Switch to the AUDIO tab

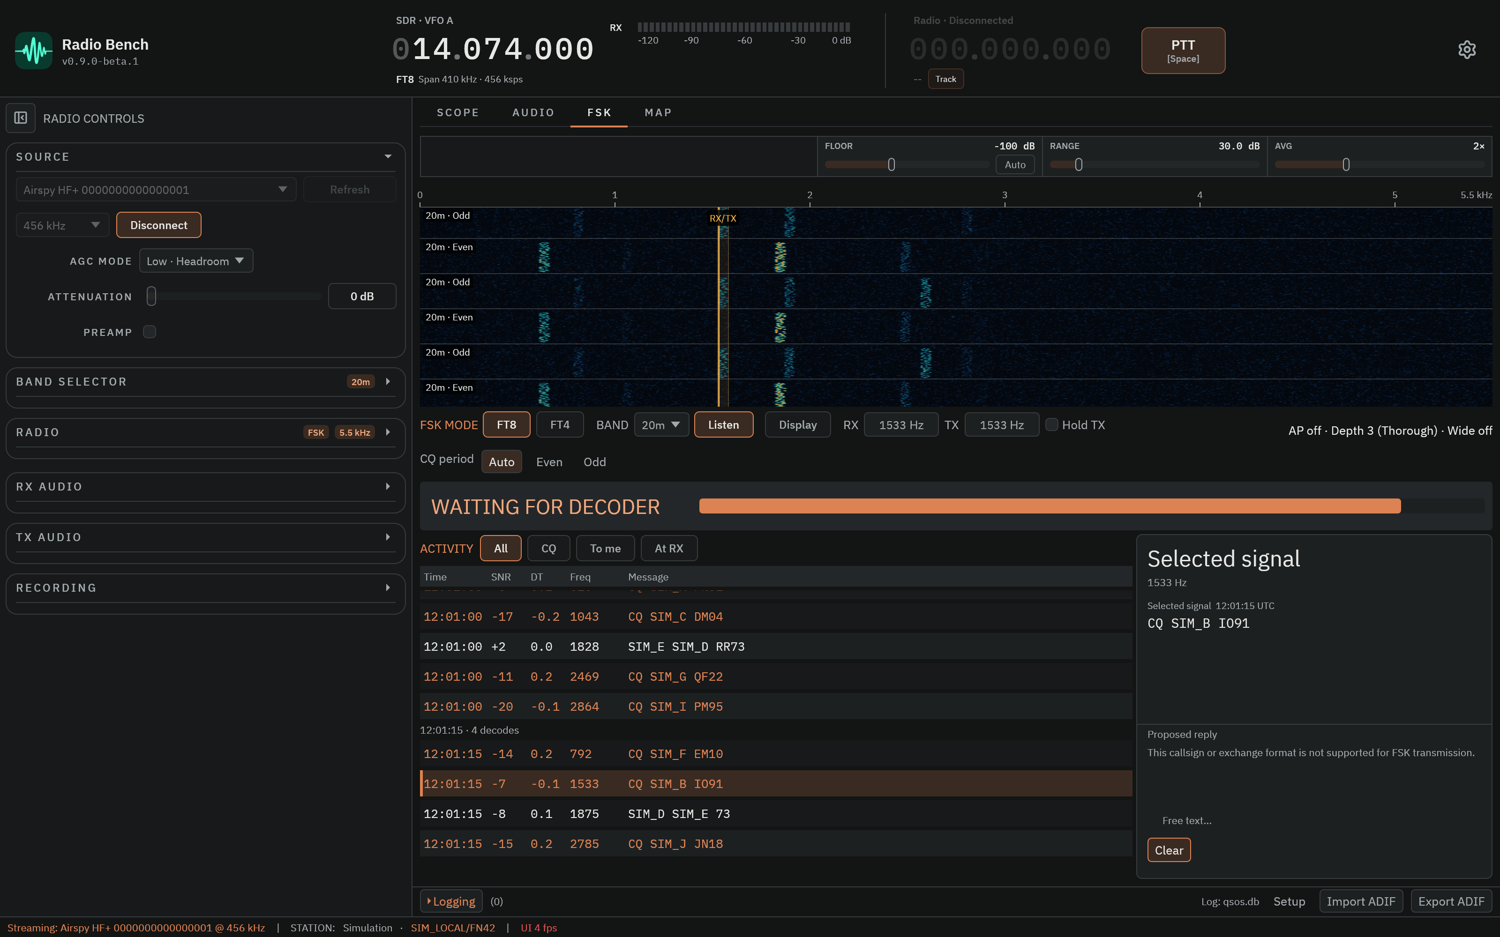pyautogui.click(x=533, y=113)
